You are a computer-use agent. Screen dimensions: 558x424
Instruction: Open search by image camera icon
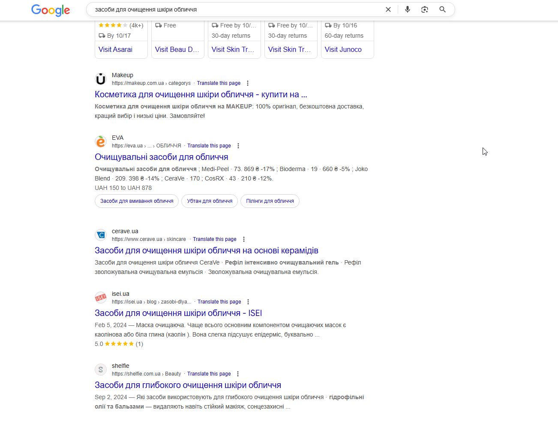point(425,9)
